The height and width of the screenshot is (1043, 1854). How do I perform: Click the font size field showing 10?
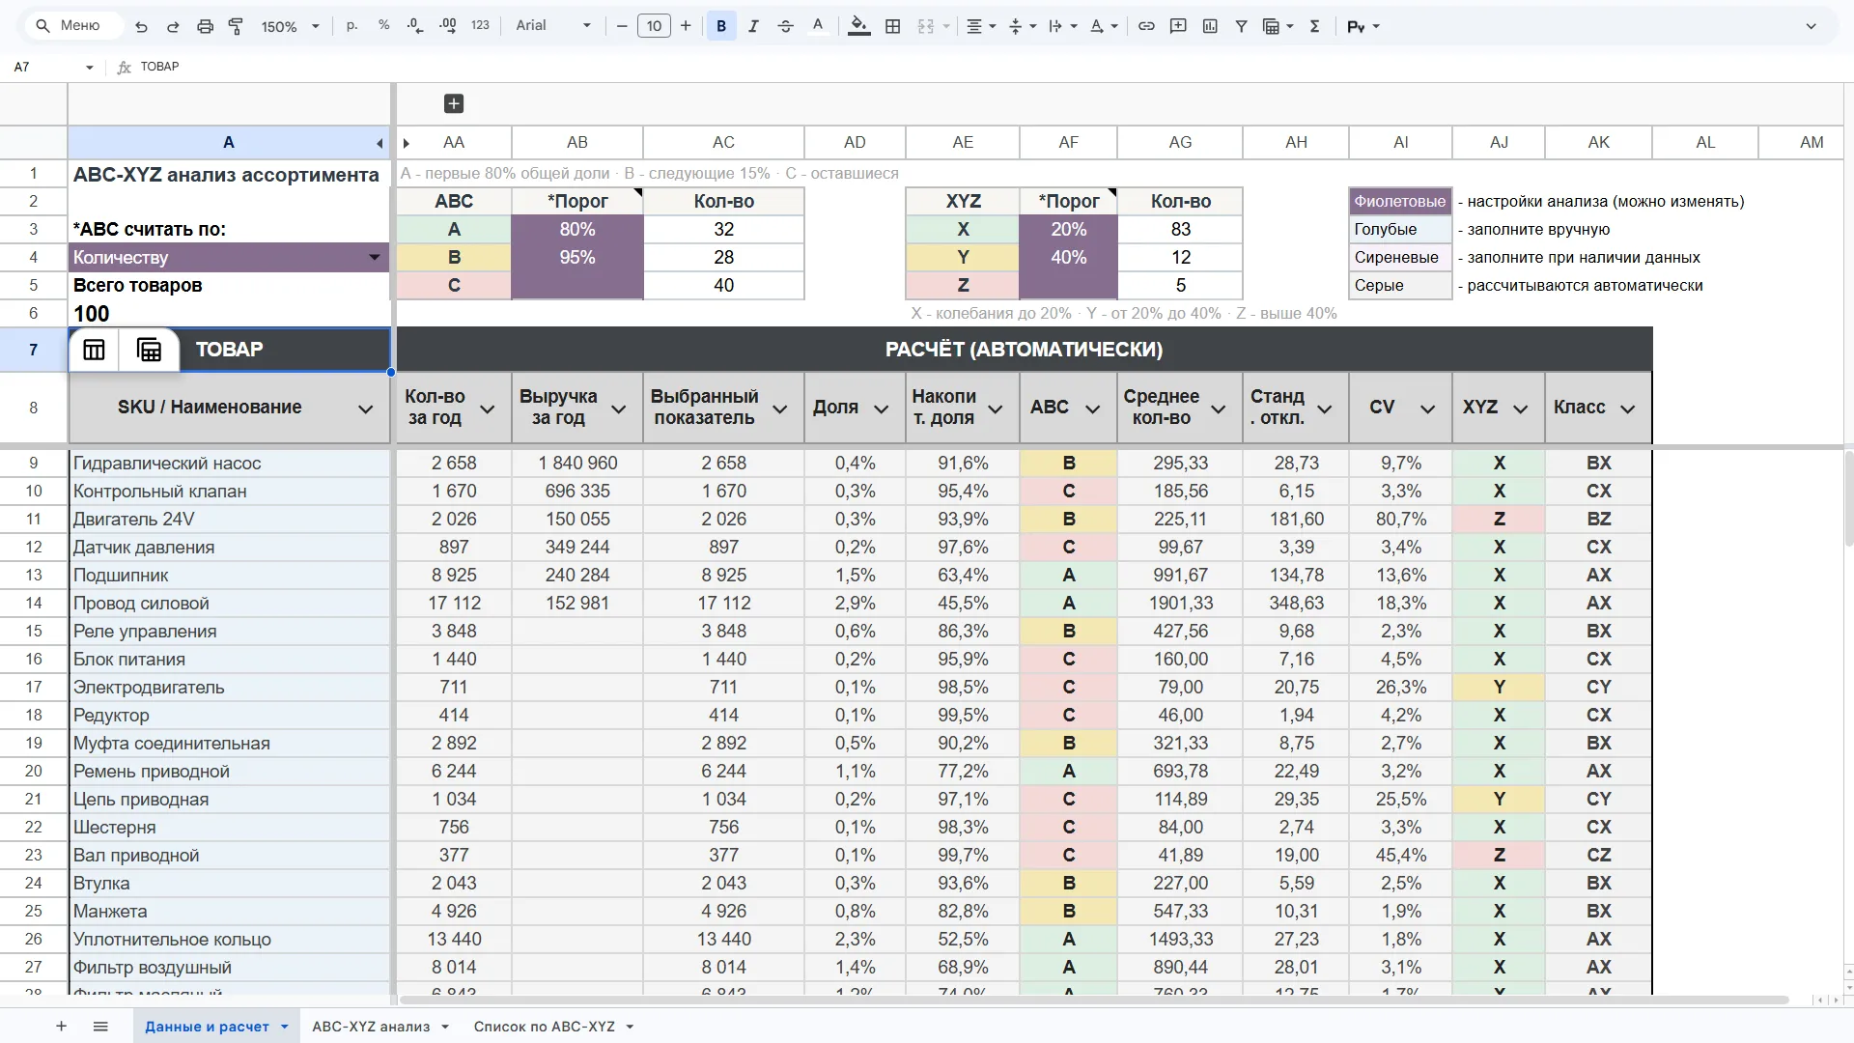tap(654, 26)
